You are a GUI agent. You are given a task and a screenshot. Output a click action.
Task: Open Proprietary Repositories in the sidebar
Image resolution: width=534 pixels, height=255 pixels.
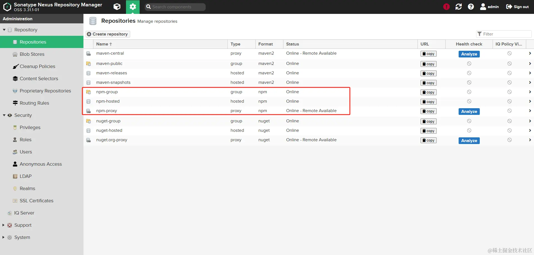pyautogui.click(x=42, y=91)
